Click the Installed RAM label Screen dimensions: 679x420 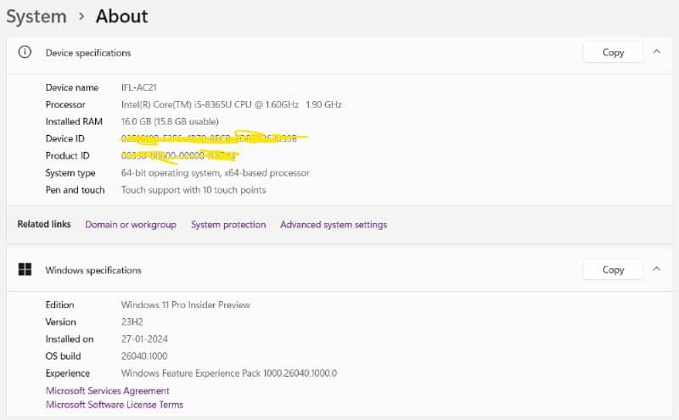(74, 121)
